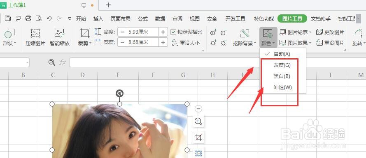Increase picture contrast icon
Image resolution: width=366 pixels, height=158 pixels.
click(x=213, y=32)
